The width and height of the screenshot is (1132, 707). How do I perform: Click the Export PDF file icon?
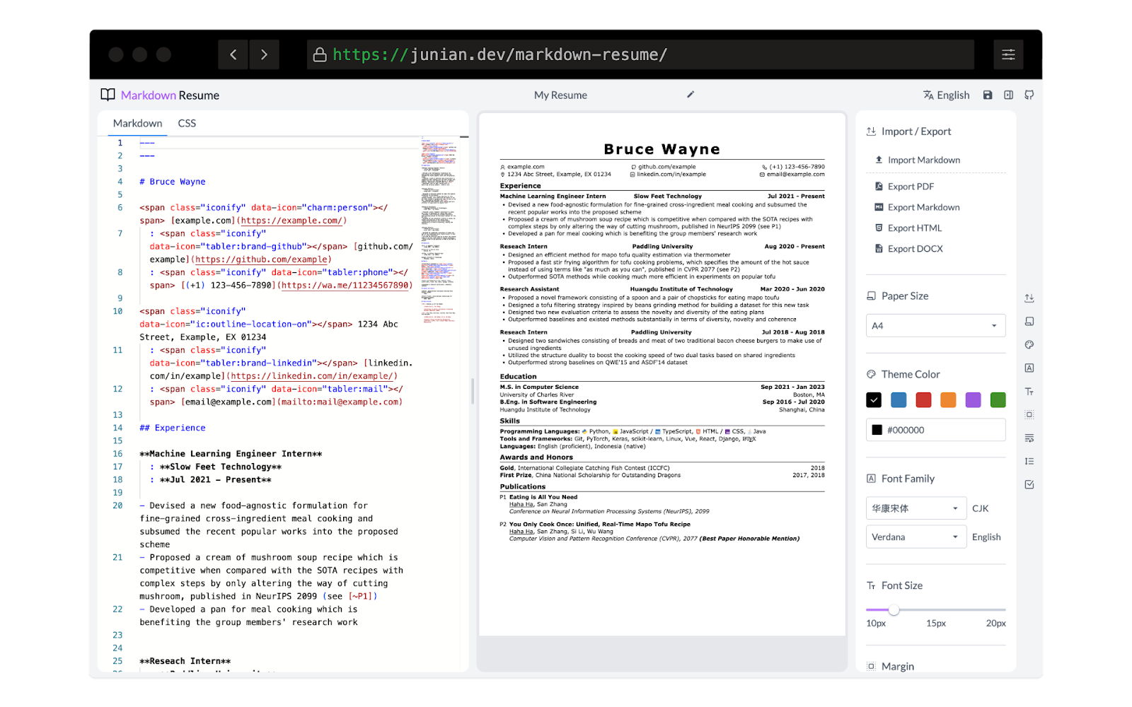tap(879, 187)
